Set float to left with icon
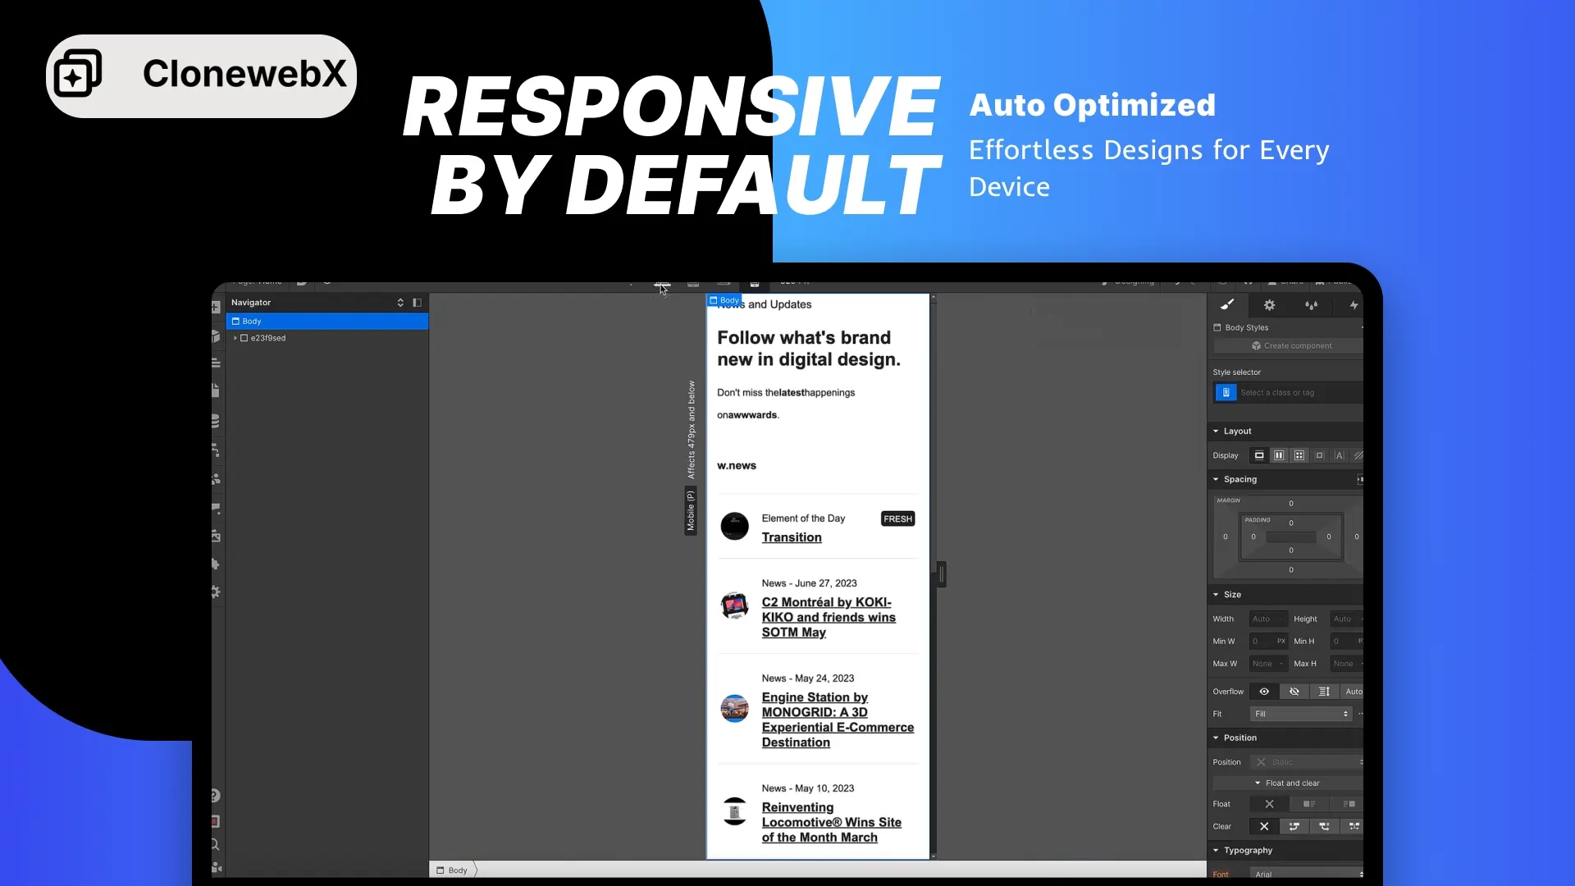 point(1309,804)
